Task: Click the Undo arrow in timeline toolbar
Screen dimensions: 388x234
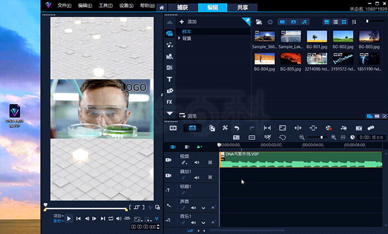Action: pyautogui.click(x=237, y=128)
